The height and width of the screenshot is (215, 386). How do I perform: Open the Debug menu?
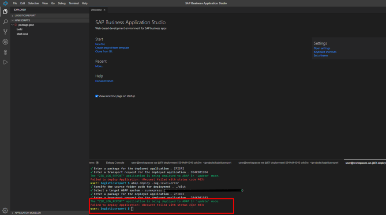(62, 3)
